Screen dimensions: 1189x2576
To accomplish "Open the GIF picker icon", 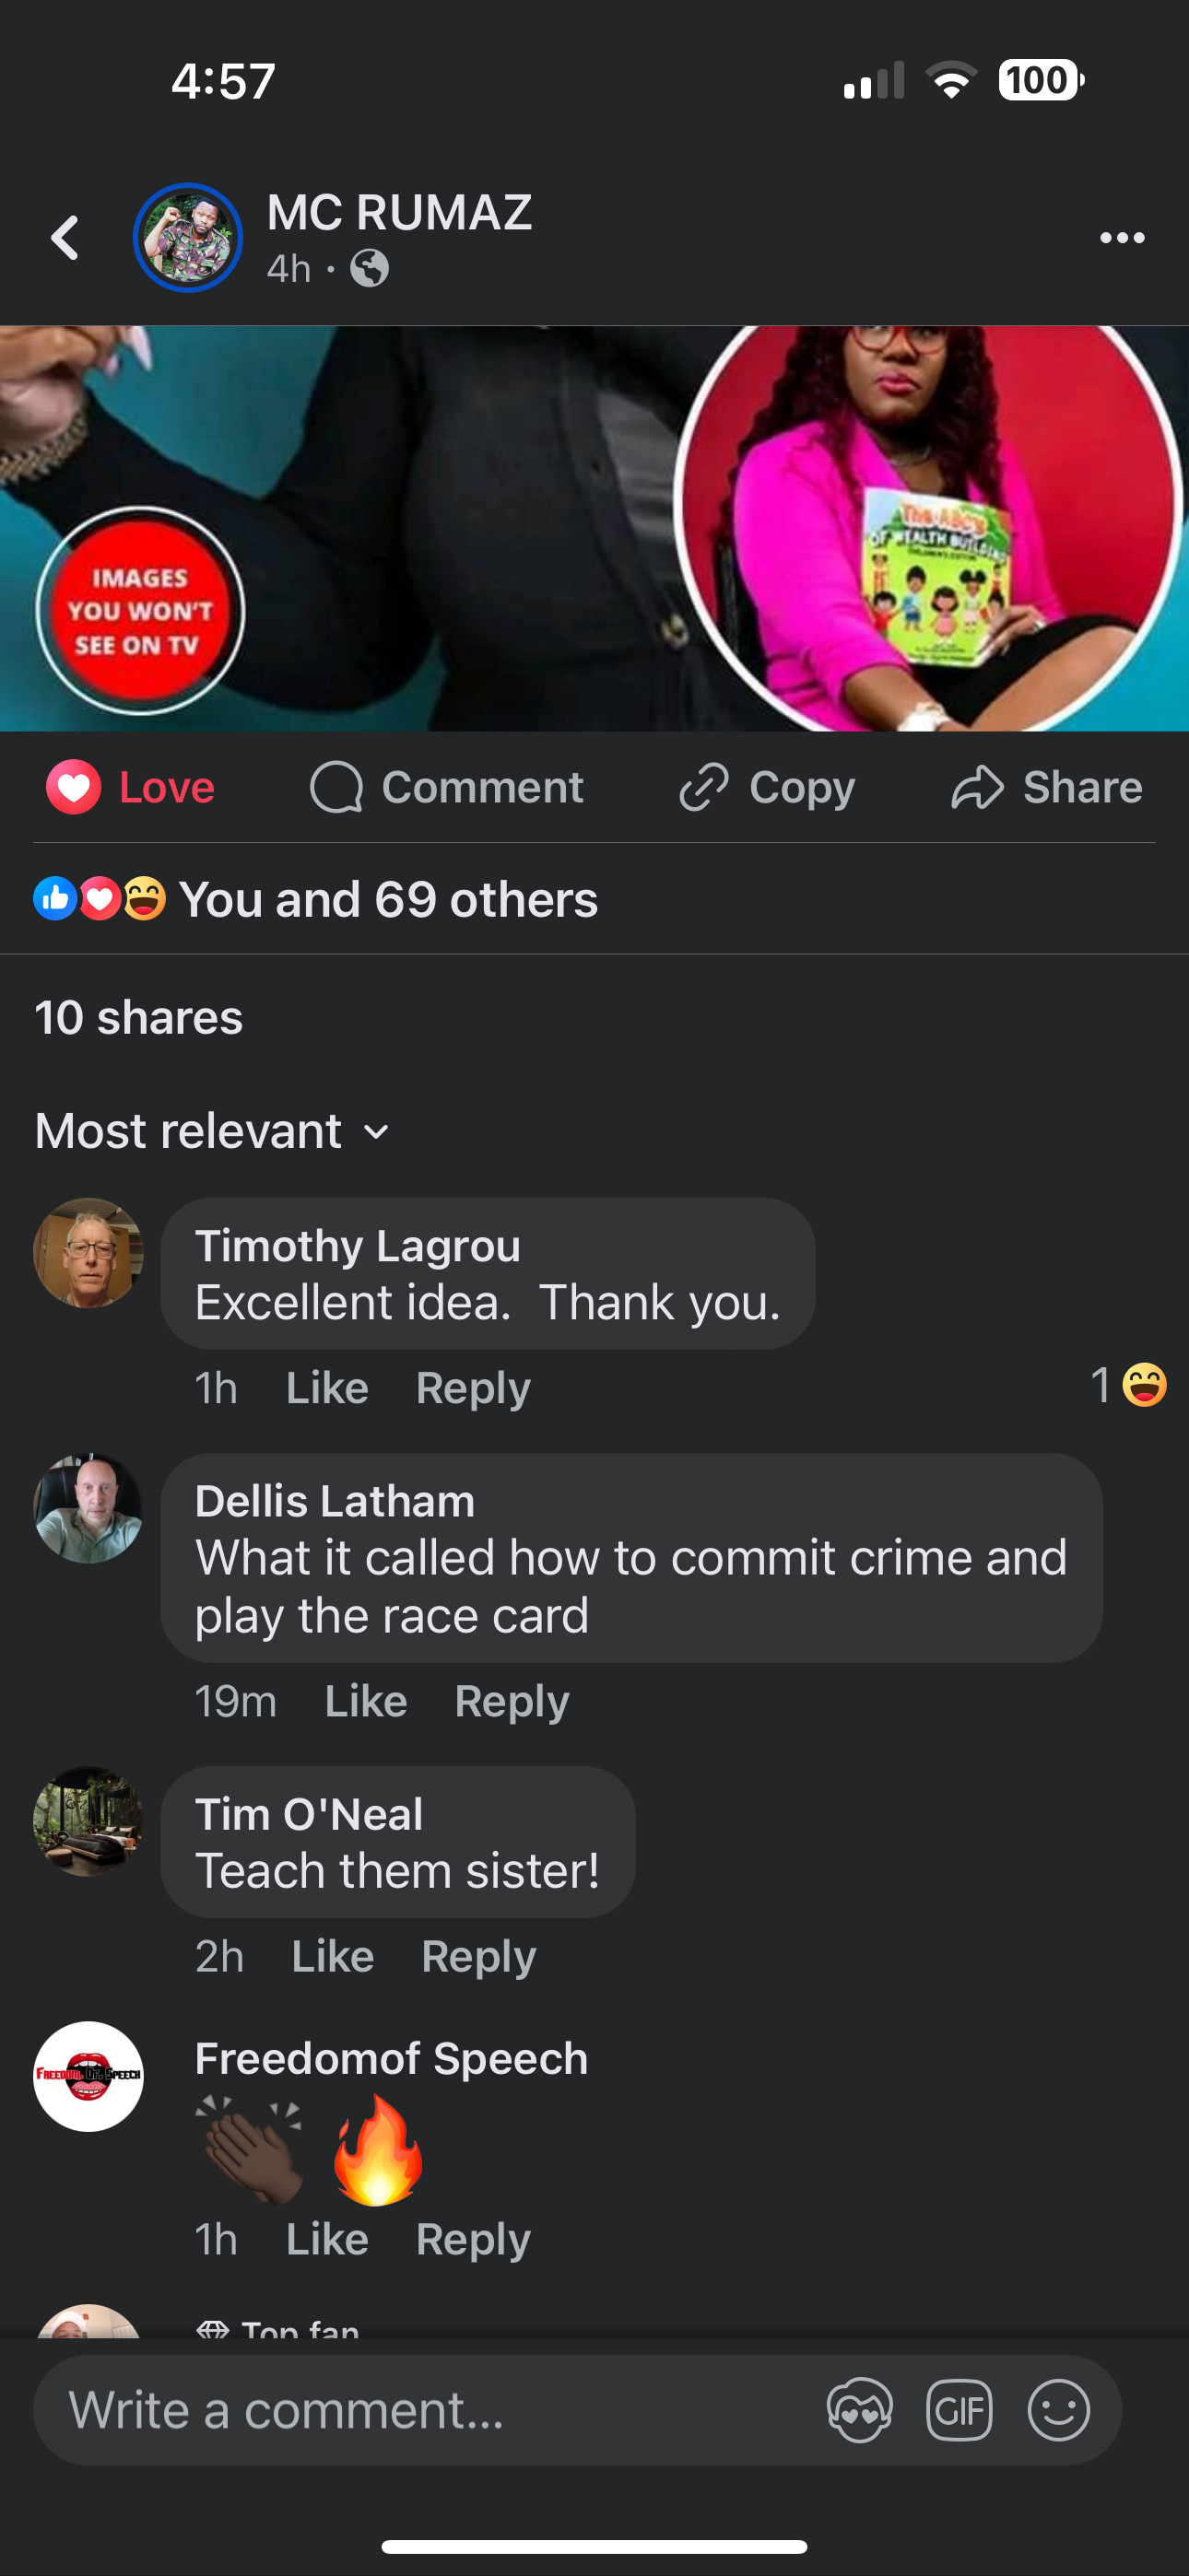I will coord(959,2410).
